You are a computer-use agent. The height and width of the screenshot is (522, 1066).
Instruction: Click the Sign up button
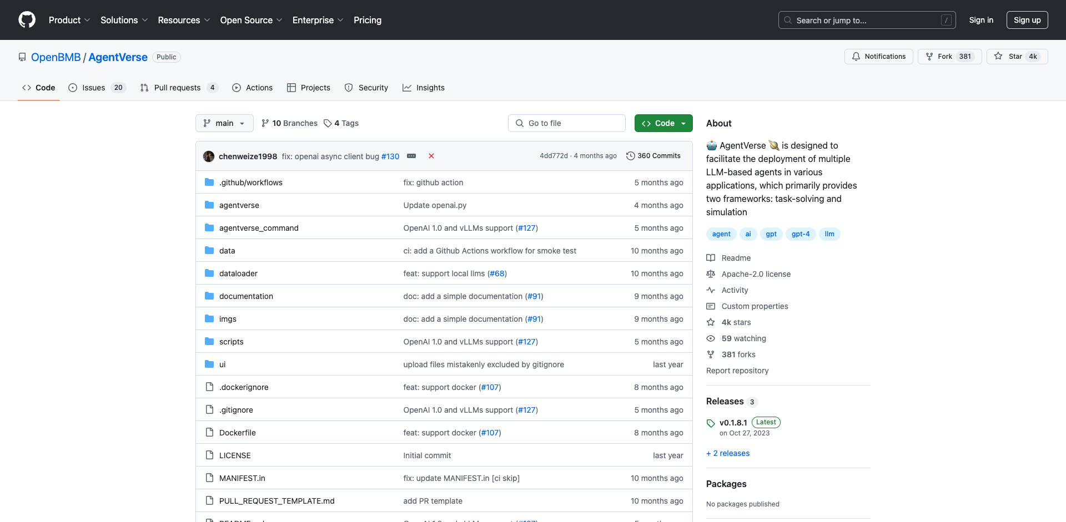(1027, 20)
